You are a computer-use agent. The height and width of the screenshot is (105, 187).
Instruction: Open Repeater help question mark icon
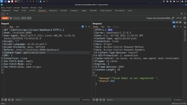coord(185,18)
